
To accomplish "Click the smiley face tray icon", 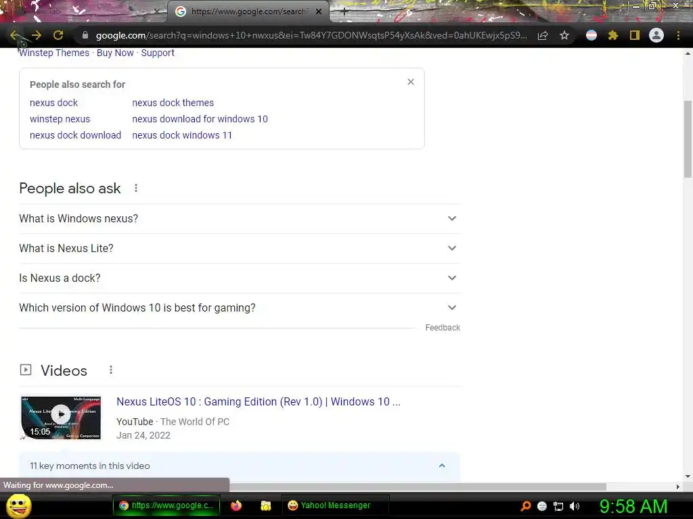I will [542, 506].
